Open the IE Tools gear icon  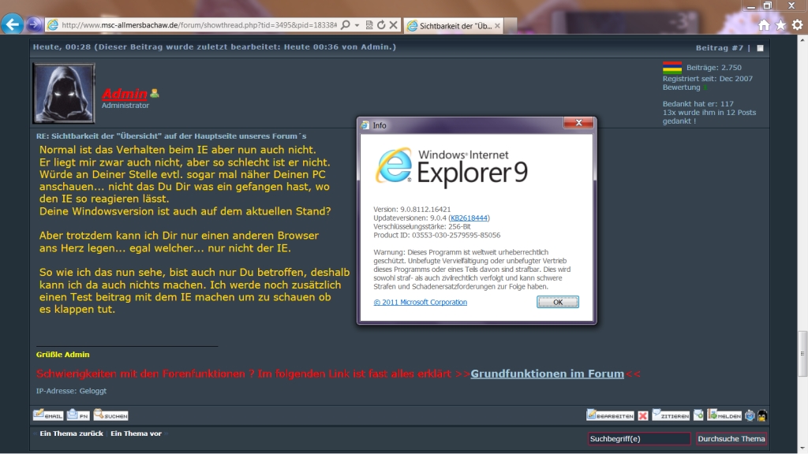(x=797, y=25)
